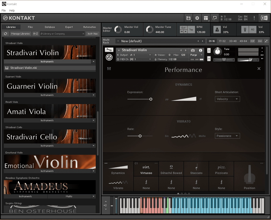Show channels 17-32 rack page
271x220 pixels.
point(222,41)
